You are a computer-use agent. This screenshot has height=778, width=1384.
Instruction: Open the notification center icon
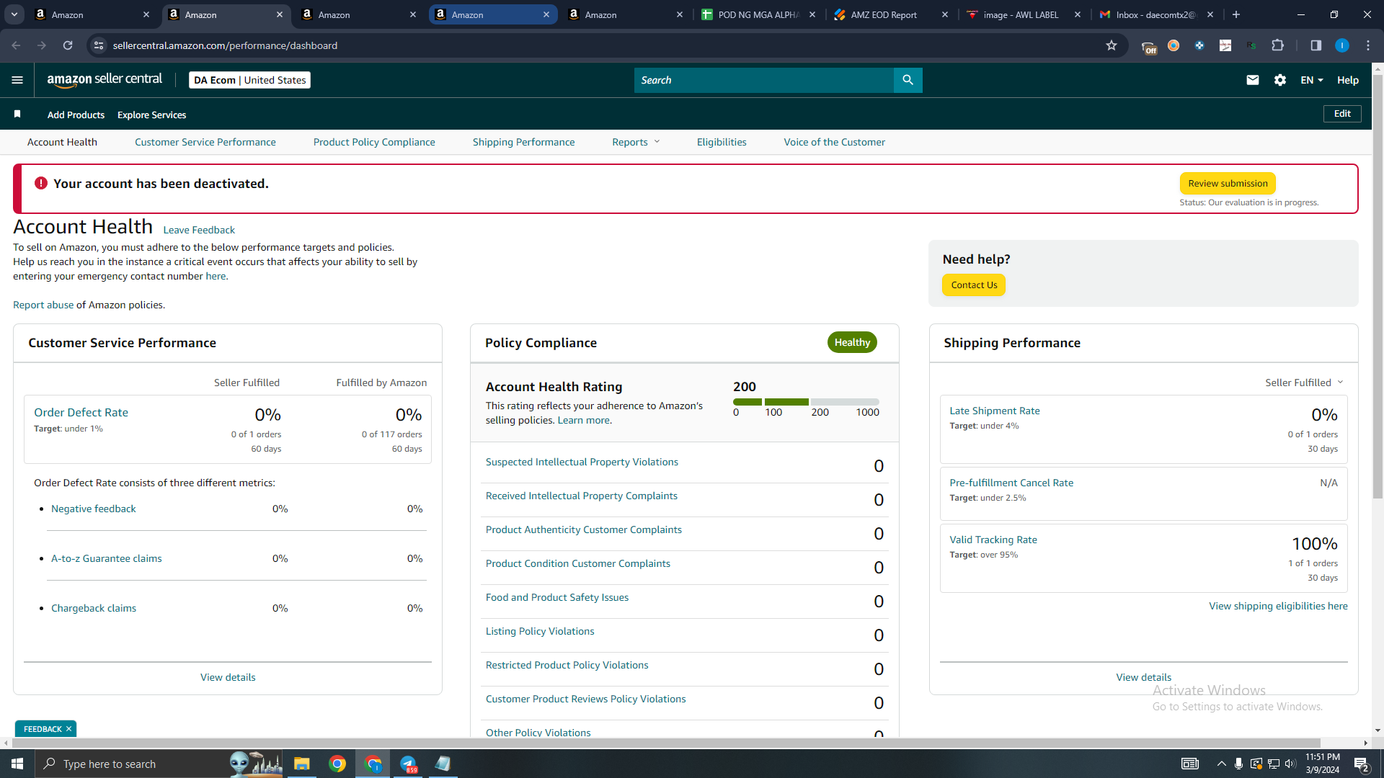pos(1361,764)
